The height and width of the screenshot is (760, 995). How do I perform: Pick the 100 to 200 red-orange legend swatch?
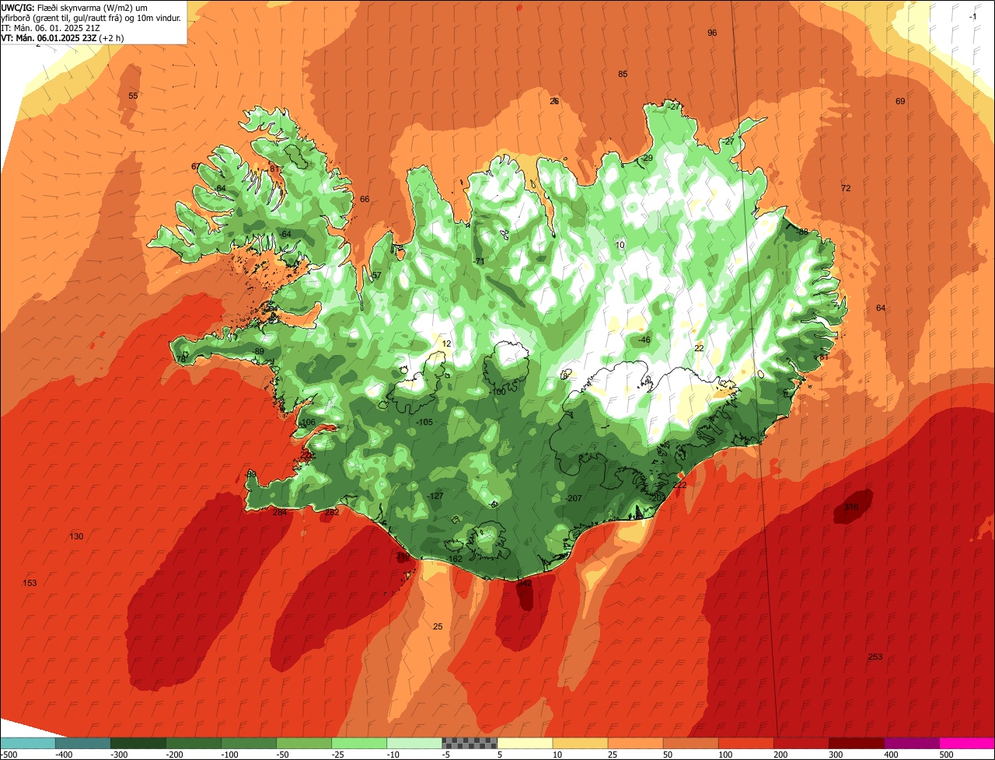point(745,743)
